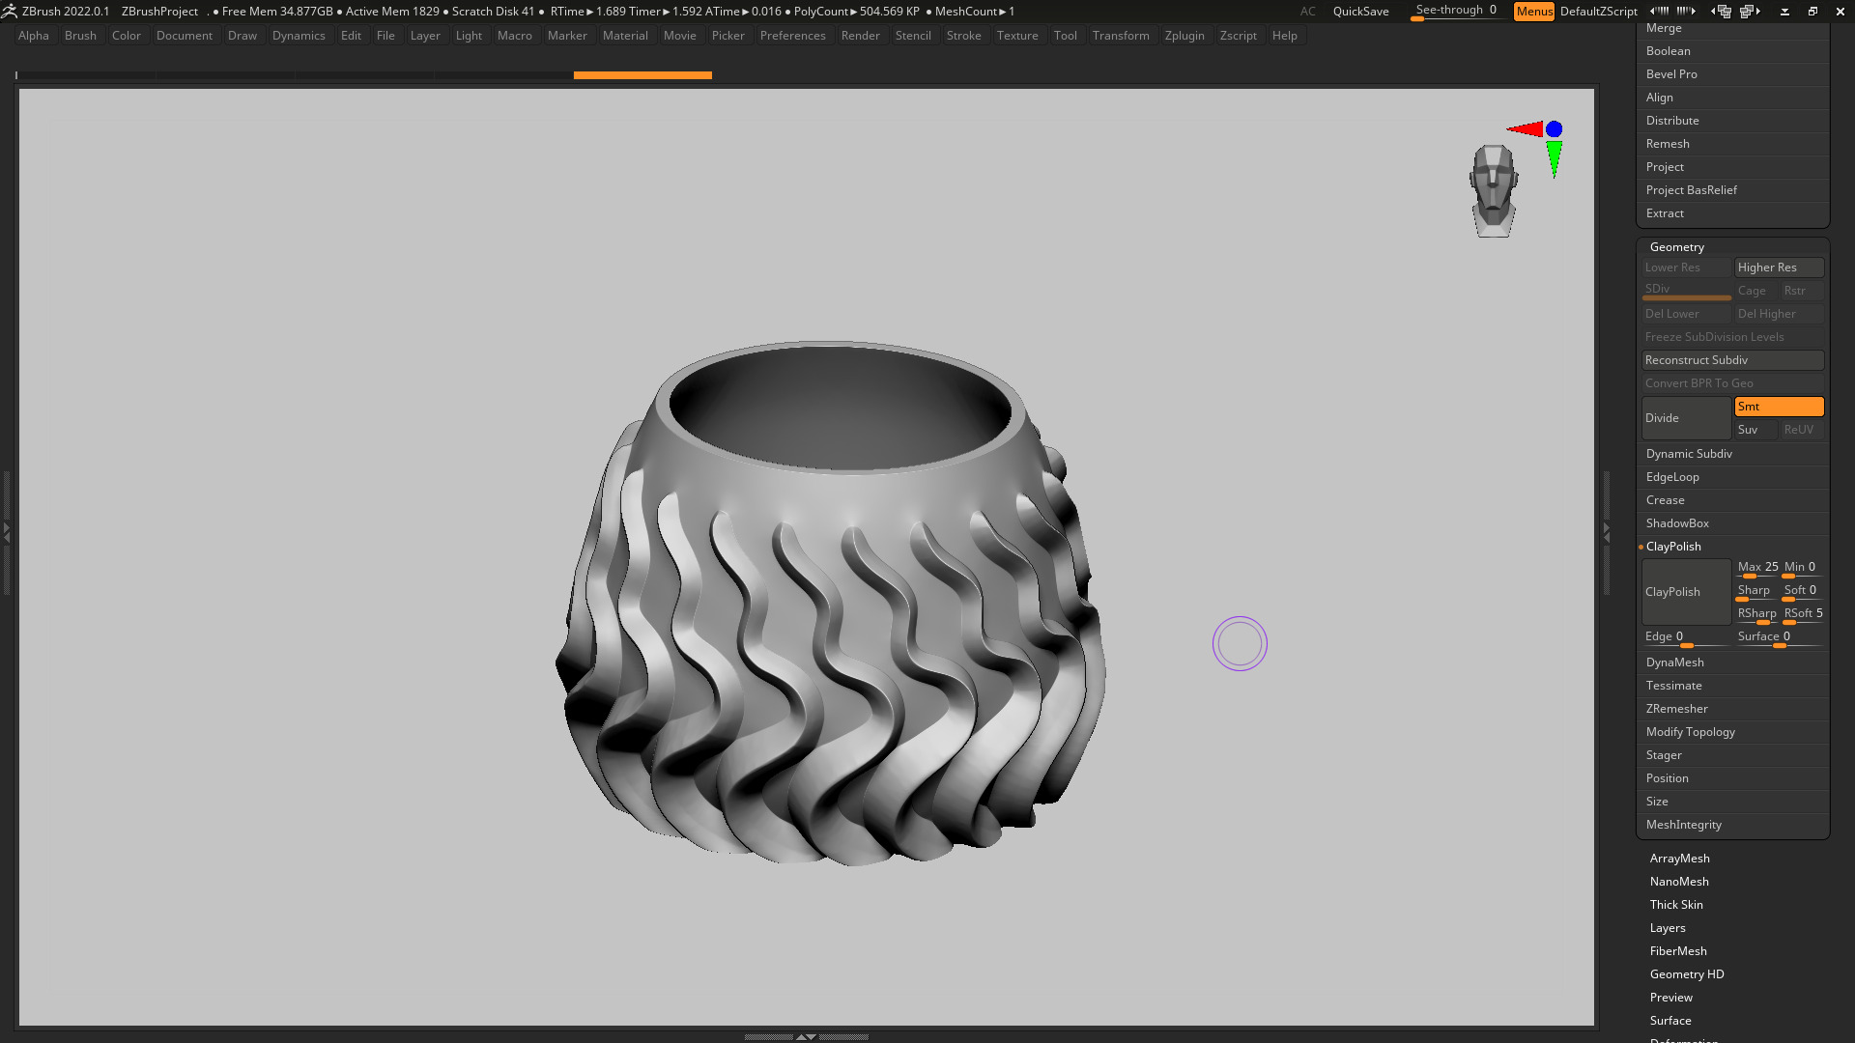Load the previous user interface colors icon
Image resolution: width=1855 pixels, height=1043 pixels.
1659,11
